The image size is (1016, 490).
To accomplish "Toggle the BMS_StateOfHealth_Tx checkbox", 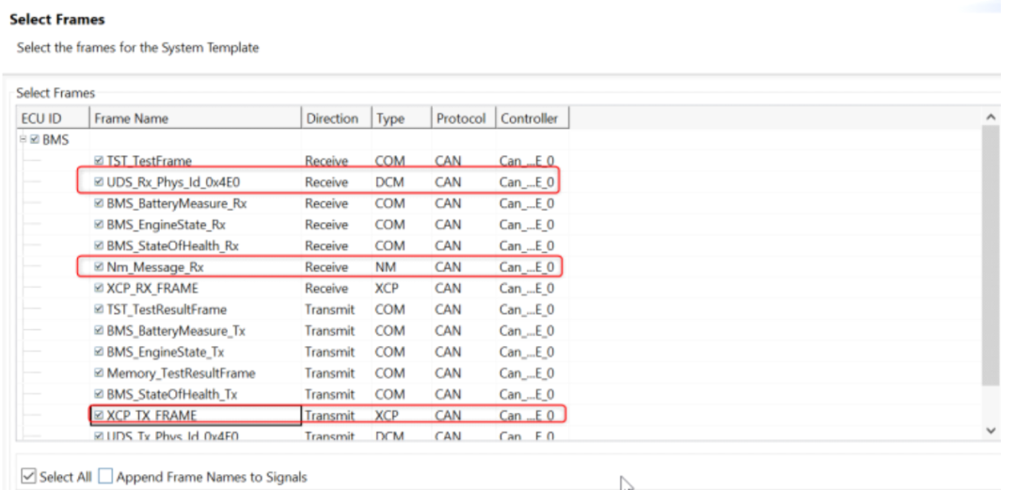I will tap(99, 395).
